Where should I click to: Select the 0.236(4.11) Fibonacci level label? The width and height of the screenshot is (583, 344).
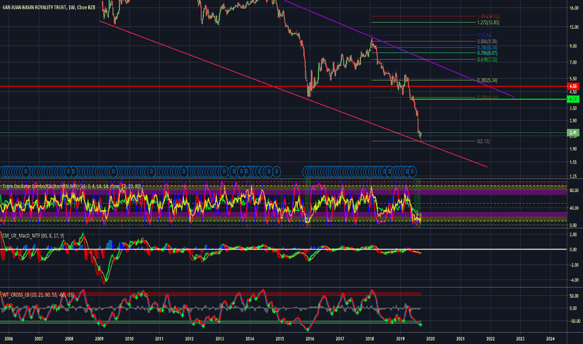coord(487,98)
